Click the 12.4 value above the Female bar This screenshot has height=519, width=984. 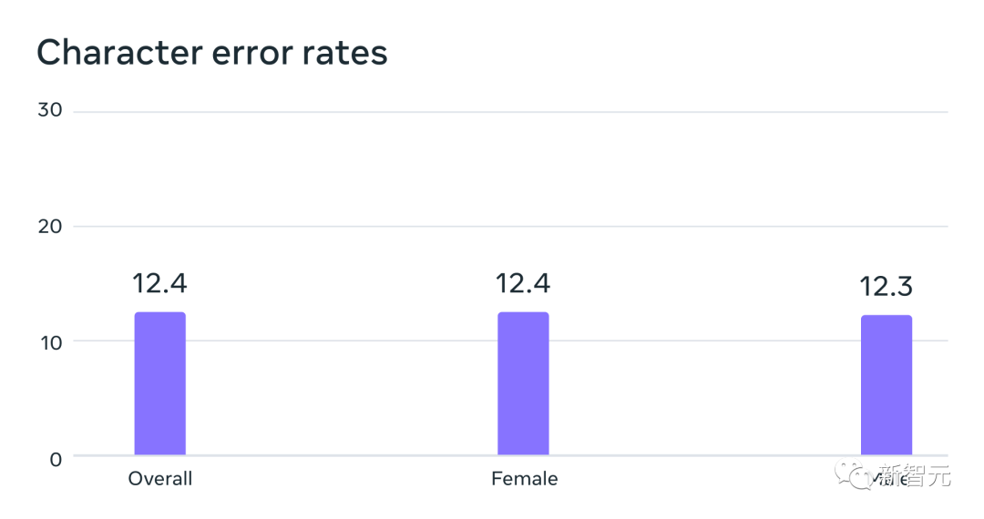tap(523, 283)
